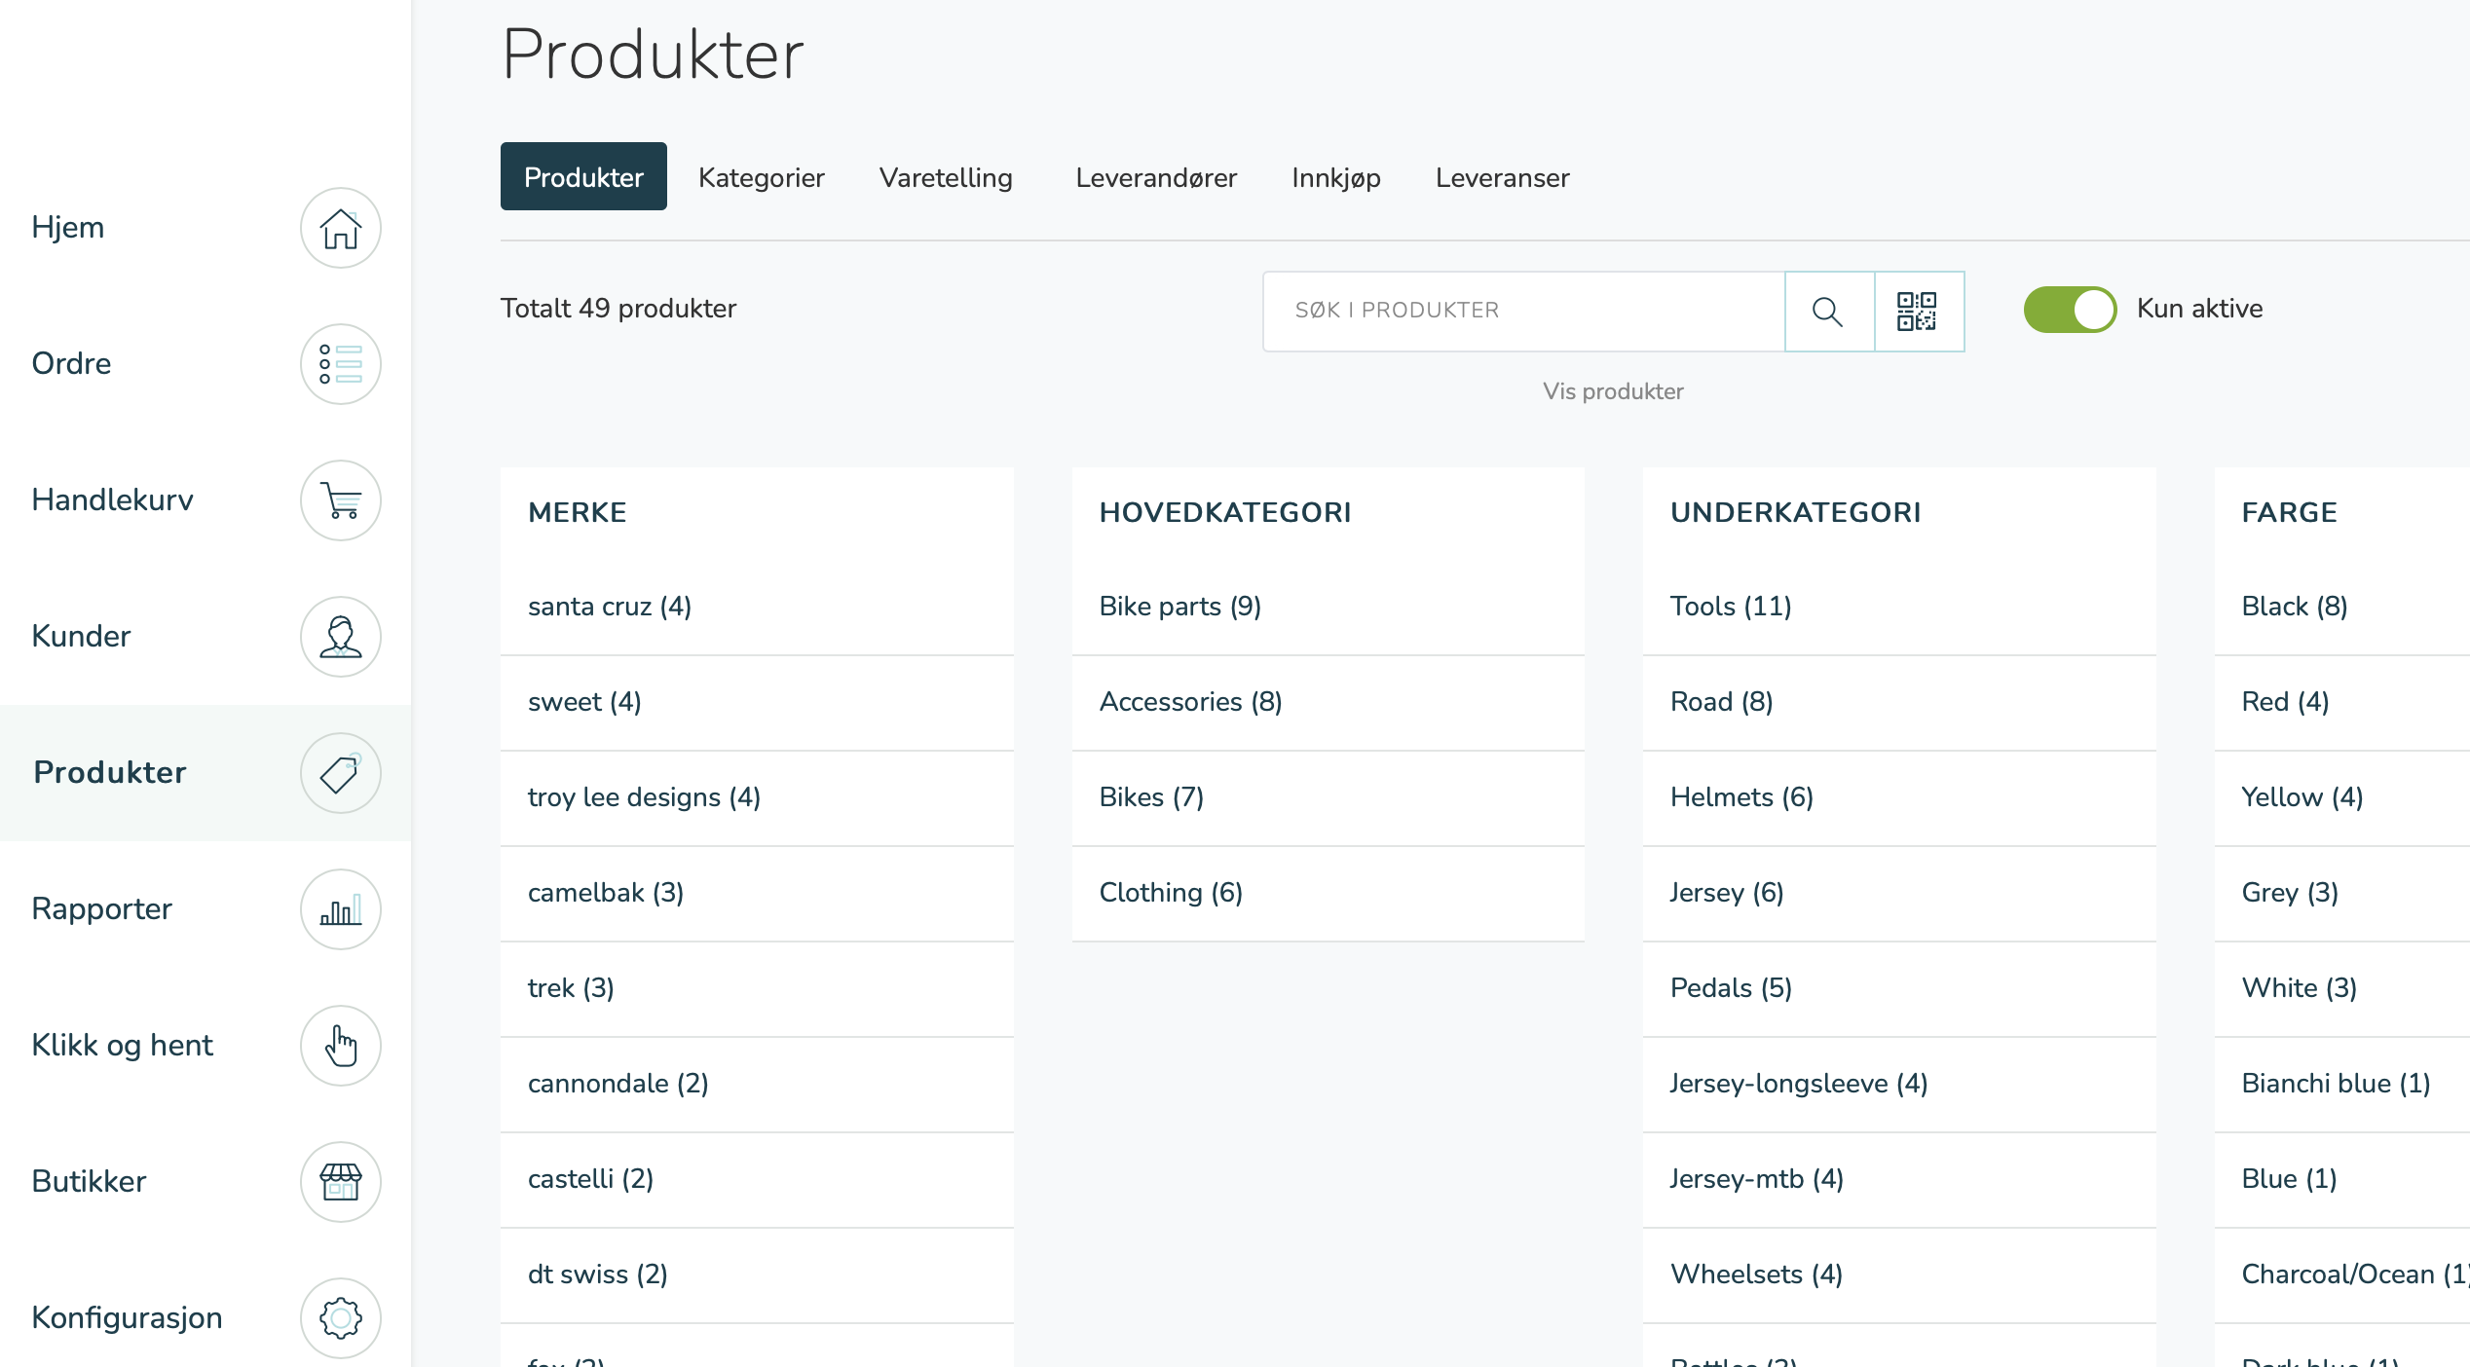Choose subcategory Jersey (6)
The image size is (2470, 1367).
[1899, 893]
